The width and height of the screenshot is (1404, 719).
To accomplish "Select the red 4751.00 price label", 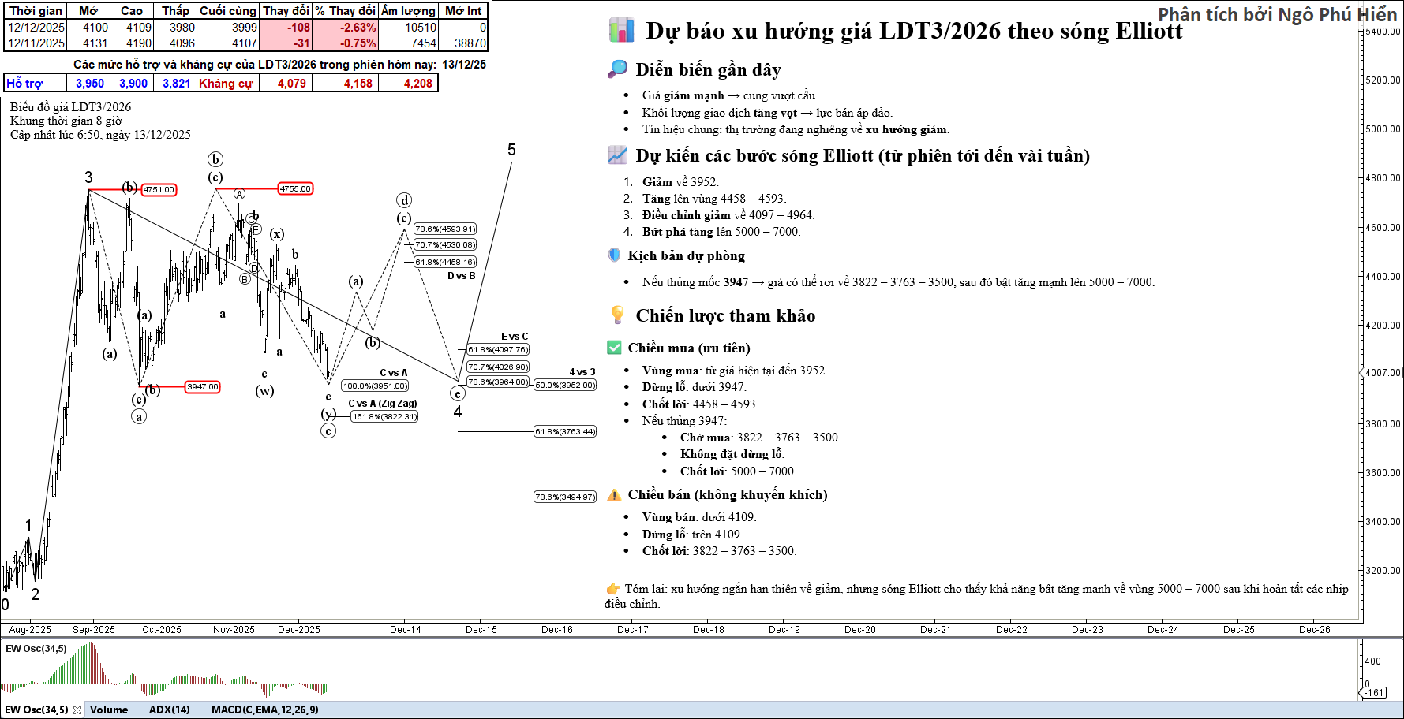I will [x=159, y=190].
